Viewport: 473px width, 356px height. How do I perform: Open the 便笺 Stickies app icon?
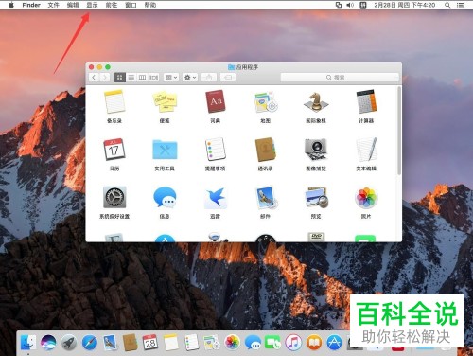point(165,101)
